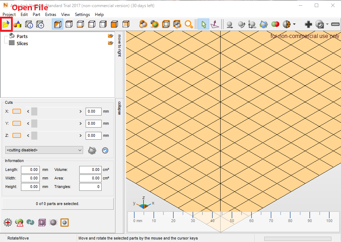
Task: Activate the arrow selection tool
Action: click(204, 24)
